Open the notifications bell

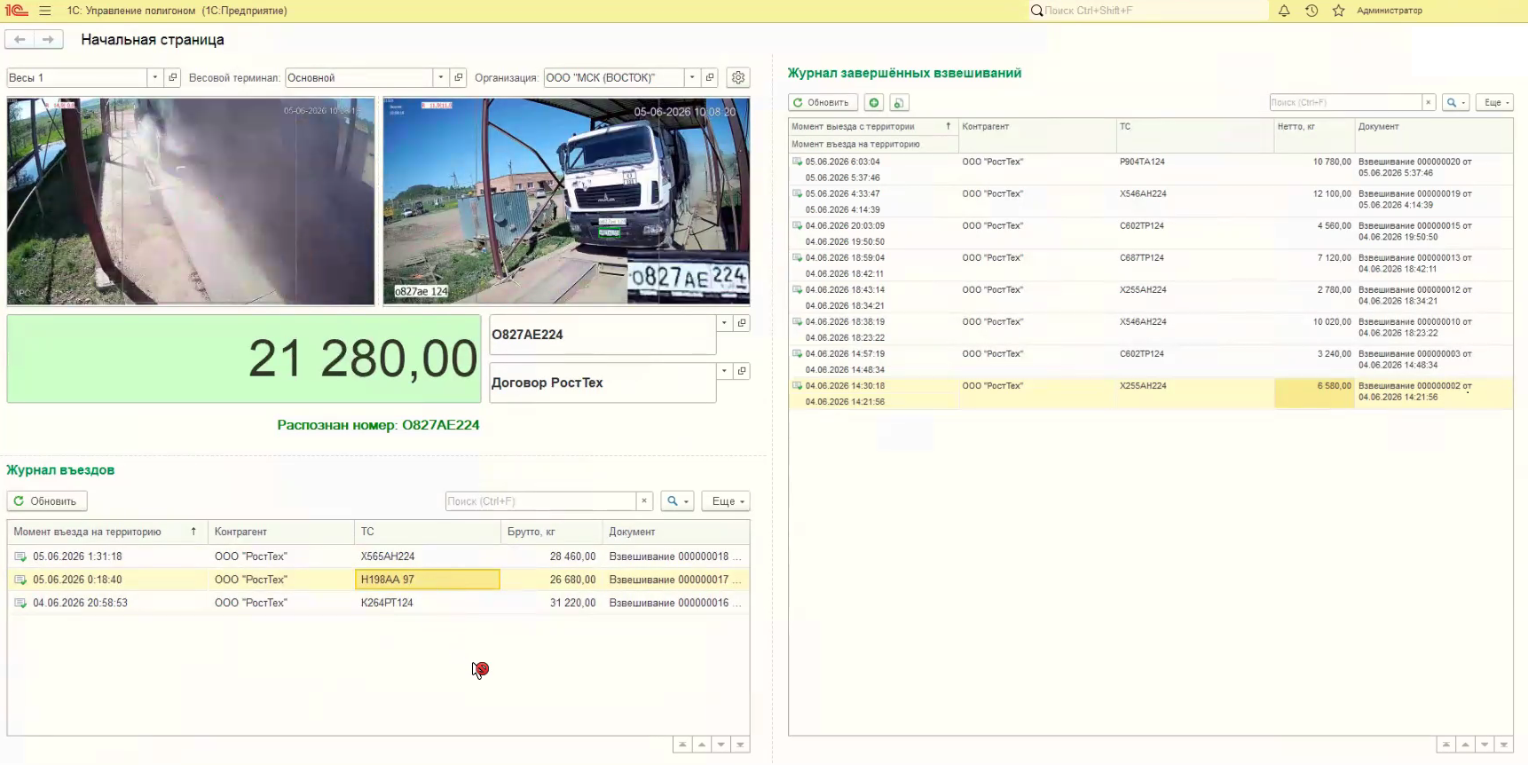pos(1284,11)
